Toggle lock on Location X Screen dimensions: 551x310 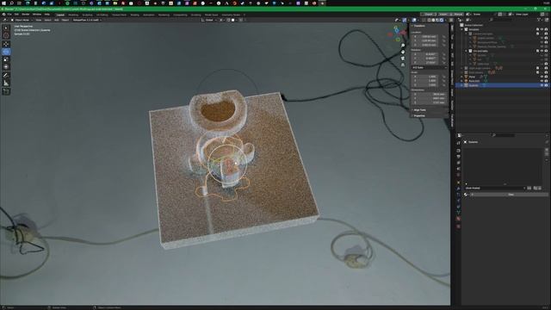click(444, 36)
